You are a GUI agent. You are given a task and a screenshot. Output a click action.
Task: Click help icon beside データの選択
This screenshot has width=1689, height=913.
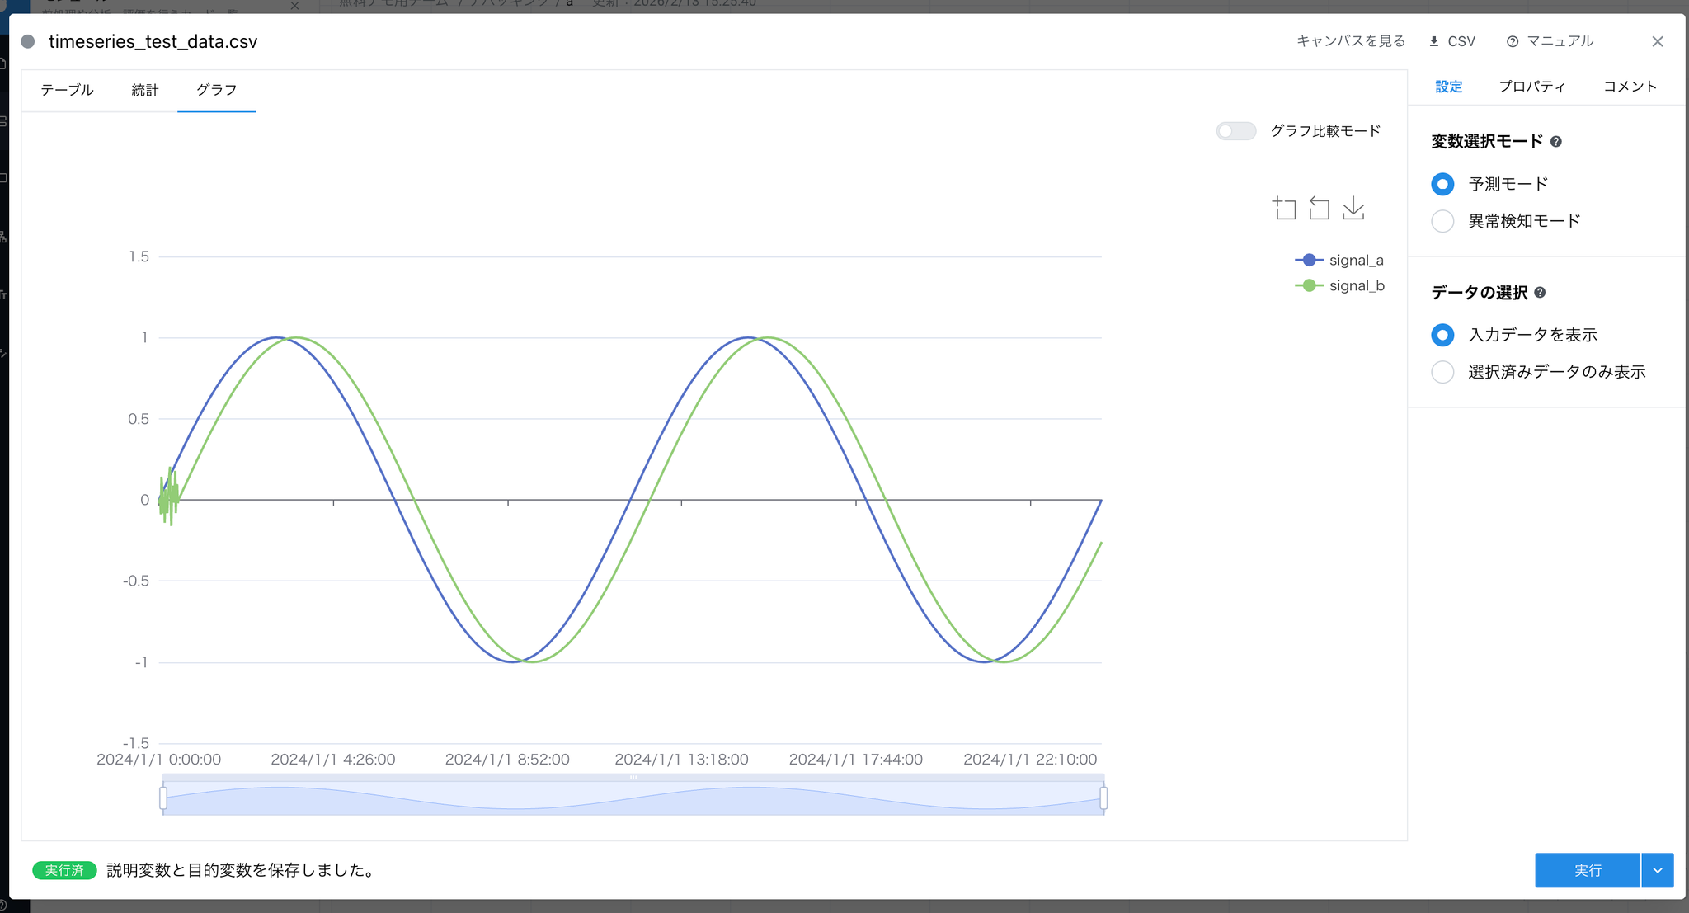pyautogui.click(x=1540, y=293)
